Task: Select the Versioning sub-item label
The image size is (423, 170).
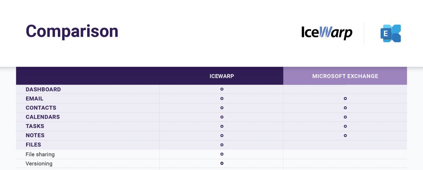Action: (39, 163)
